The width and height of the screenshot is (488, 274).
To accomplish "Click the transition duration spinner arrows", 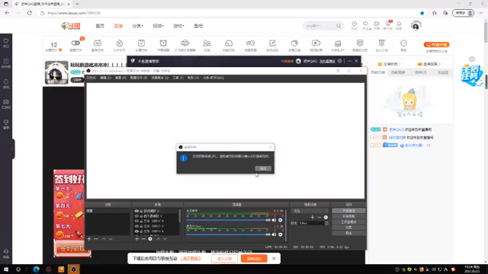I will click(326, 223).
